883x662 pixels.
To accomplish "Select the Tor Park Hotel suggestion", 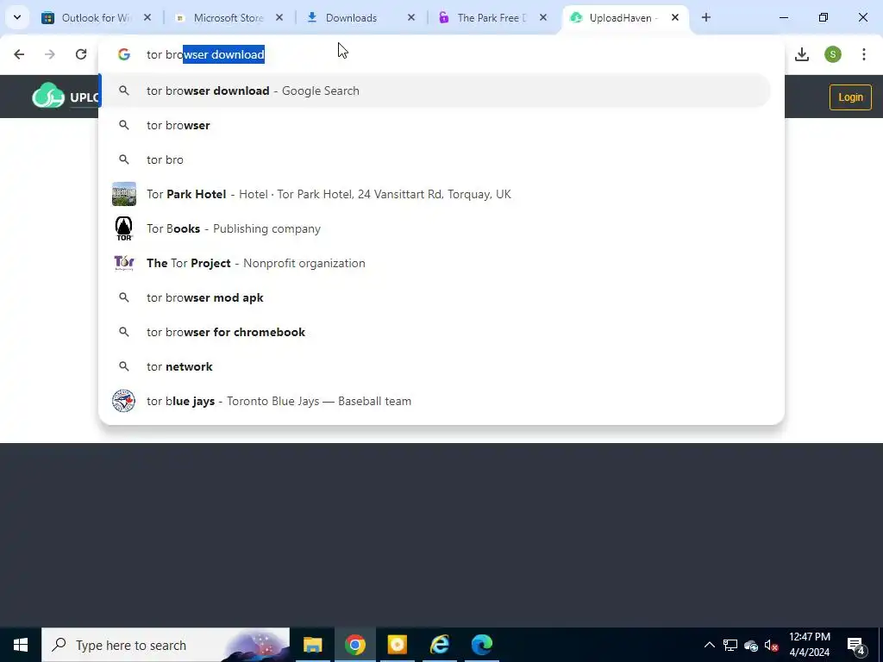I will click(x=435, y=194).
